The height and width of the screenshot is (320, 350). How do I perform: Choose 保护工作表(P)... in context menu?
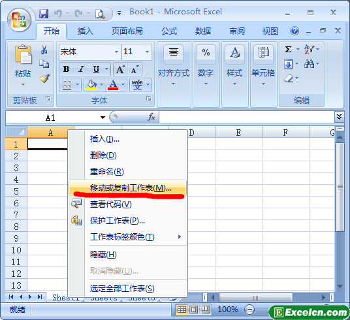coord(128,221)
